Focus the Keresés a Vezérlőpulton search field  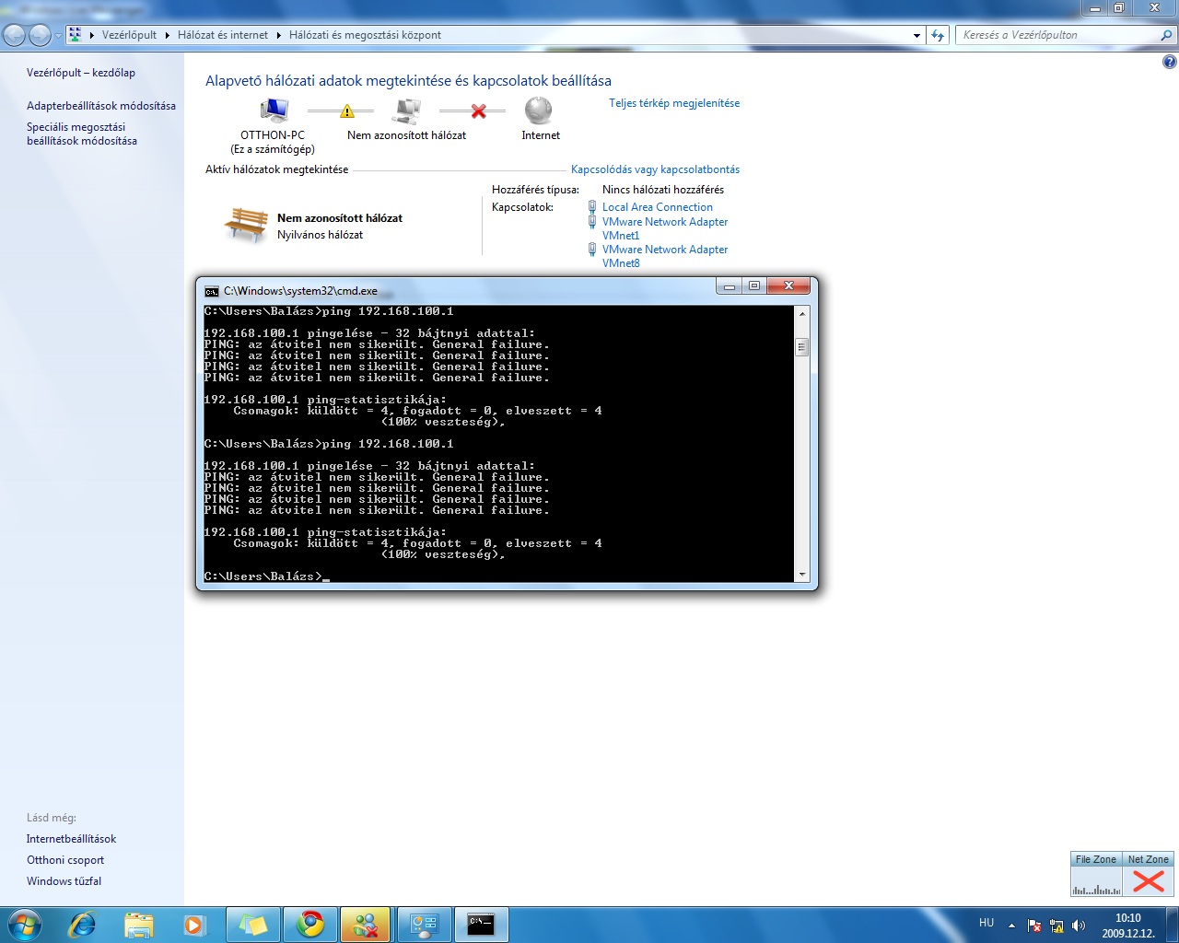pyautogui.click(x=1056, y=35)
